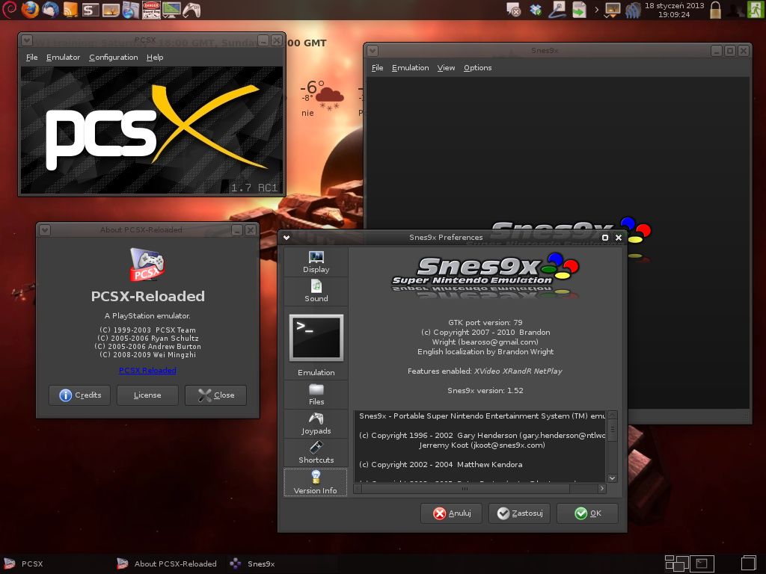Launch Firefox from the top panel
The width and height of the screenshot is (766, 574).
tap(30, 9)
